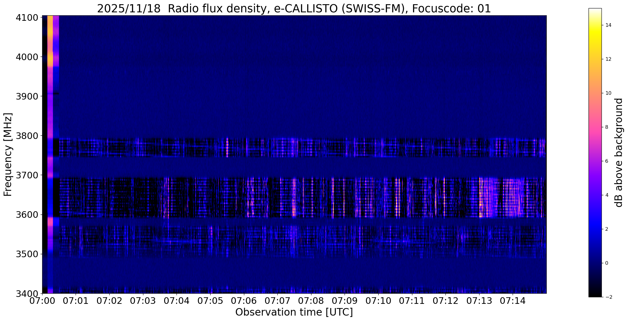Click the 07:03 time tick label
628x321 pixels.
[143, 301]
